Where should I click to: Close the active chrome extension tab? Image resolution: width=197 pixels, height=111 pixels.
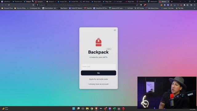(168, 2)
